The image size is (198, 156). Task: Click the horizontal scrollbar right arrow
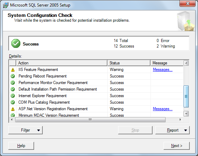point(180,119)
